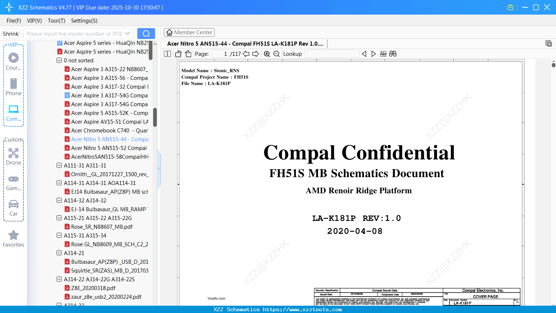Viewport: 556px width, 313px height.
Task: Select the Acer Nitro 5 AN515-44 document tab
Action: (x=245, y=44)
